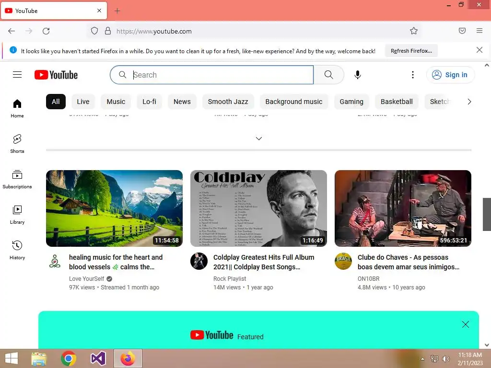The width and height of the screenshot is (491, 368).
Task: Open Library in sidebar
Action: tap(17, 215)
